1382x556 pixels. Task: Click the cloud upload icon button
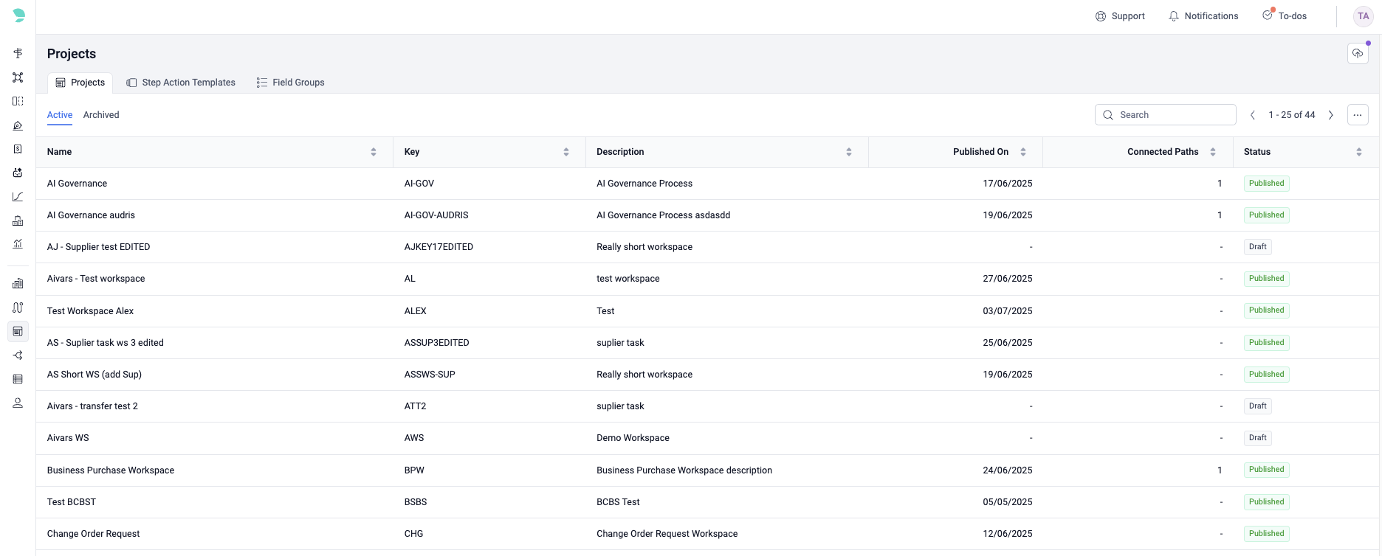coord(1358,54)
